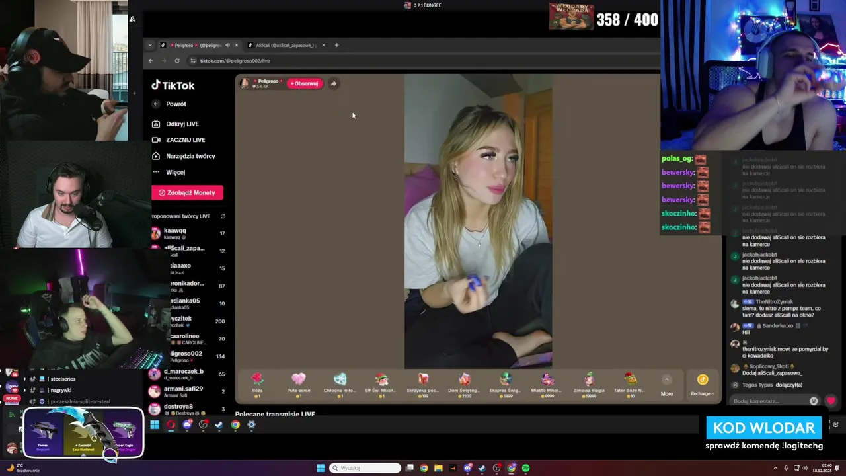The width and height of the screenshot is (846, 476).
Task: Go back with the Powrót arrow
Action: 156,104
